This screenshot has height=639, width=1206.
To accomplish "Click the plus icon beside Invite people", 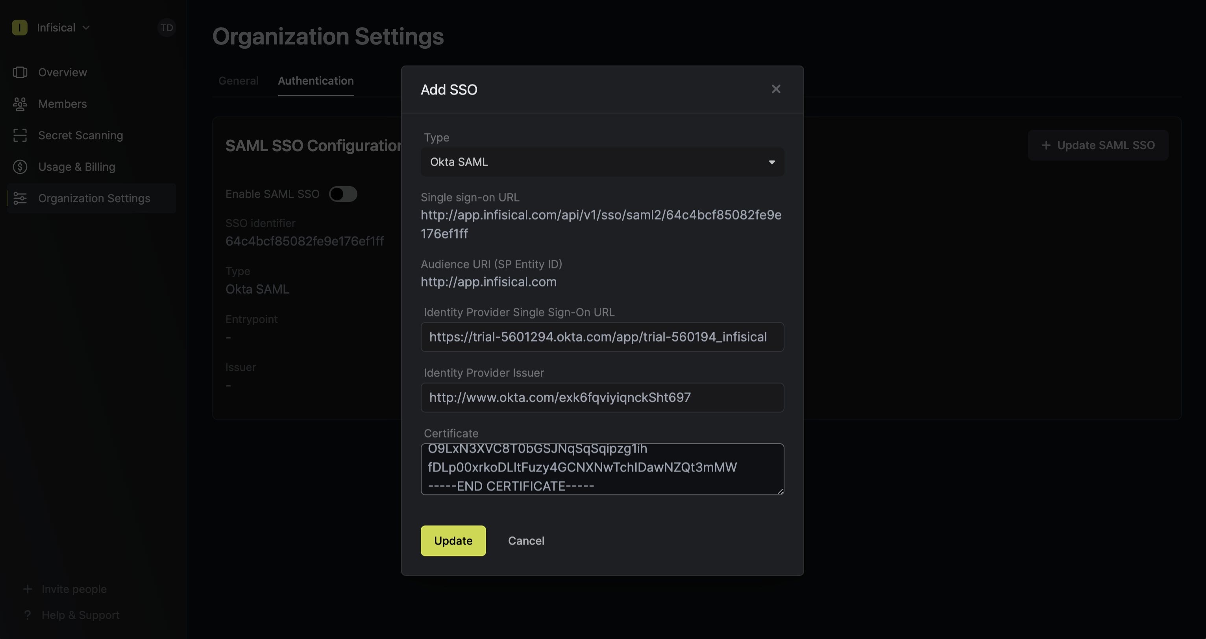I will coord(28,589).
